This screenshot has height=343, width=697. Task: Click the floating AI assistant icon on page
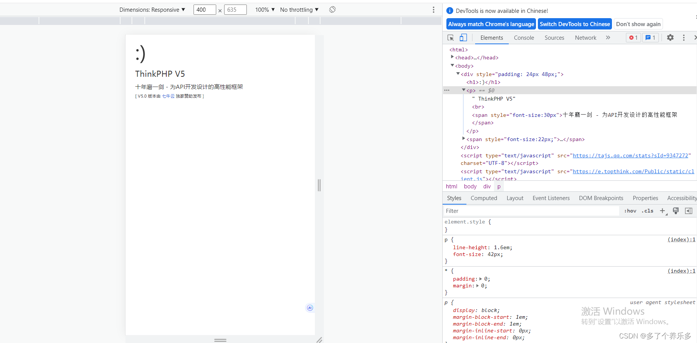click(x=310, y=308)
